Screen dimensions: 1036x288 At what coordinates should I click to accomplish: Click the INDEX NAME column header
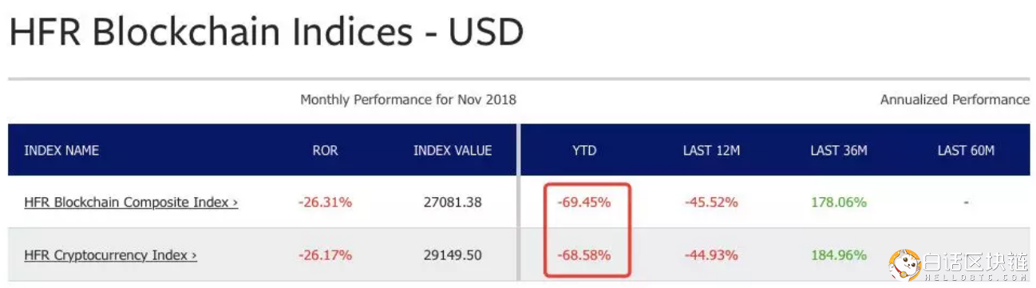pos(61,150)
